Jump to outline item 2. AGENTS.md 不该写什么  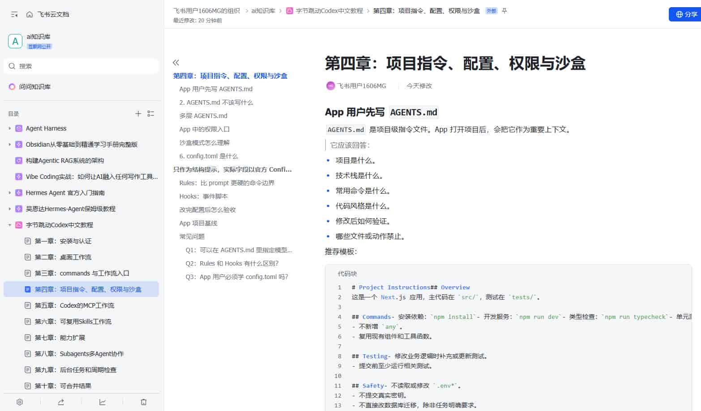click(x=216, y=102)
